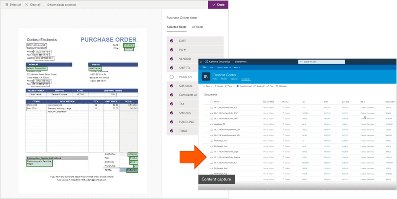Uncheck the HANDLING field checkbox

click(172, 122)
